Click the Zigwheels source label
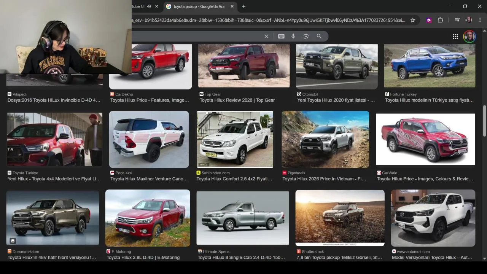 pyautogui.click(x=296, y=173)
